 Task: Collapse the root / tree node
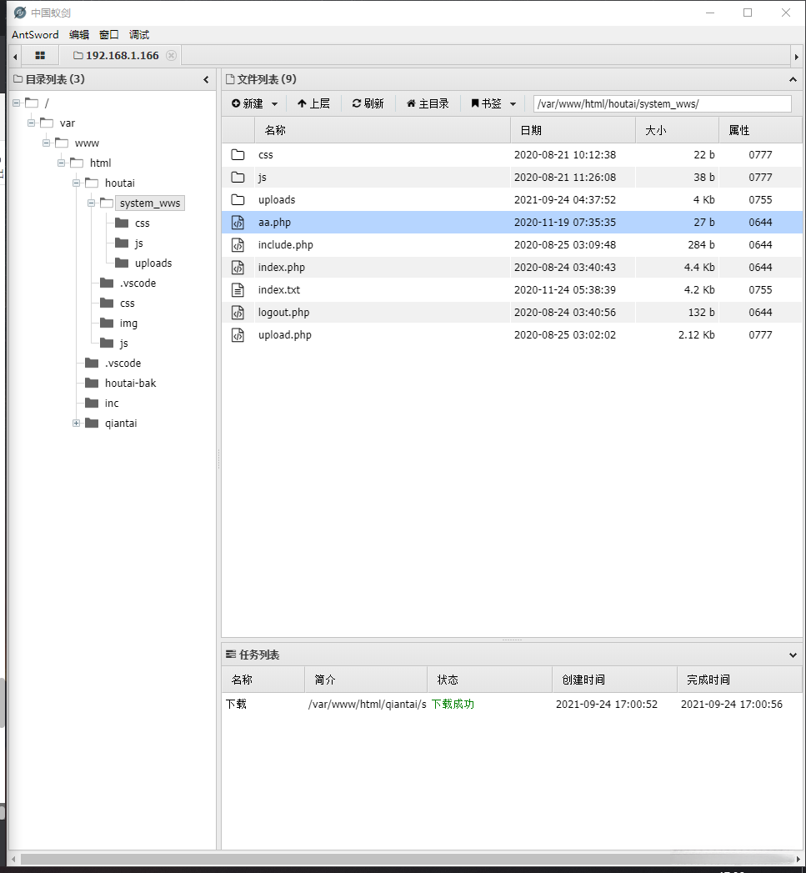point(16,103)
